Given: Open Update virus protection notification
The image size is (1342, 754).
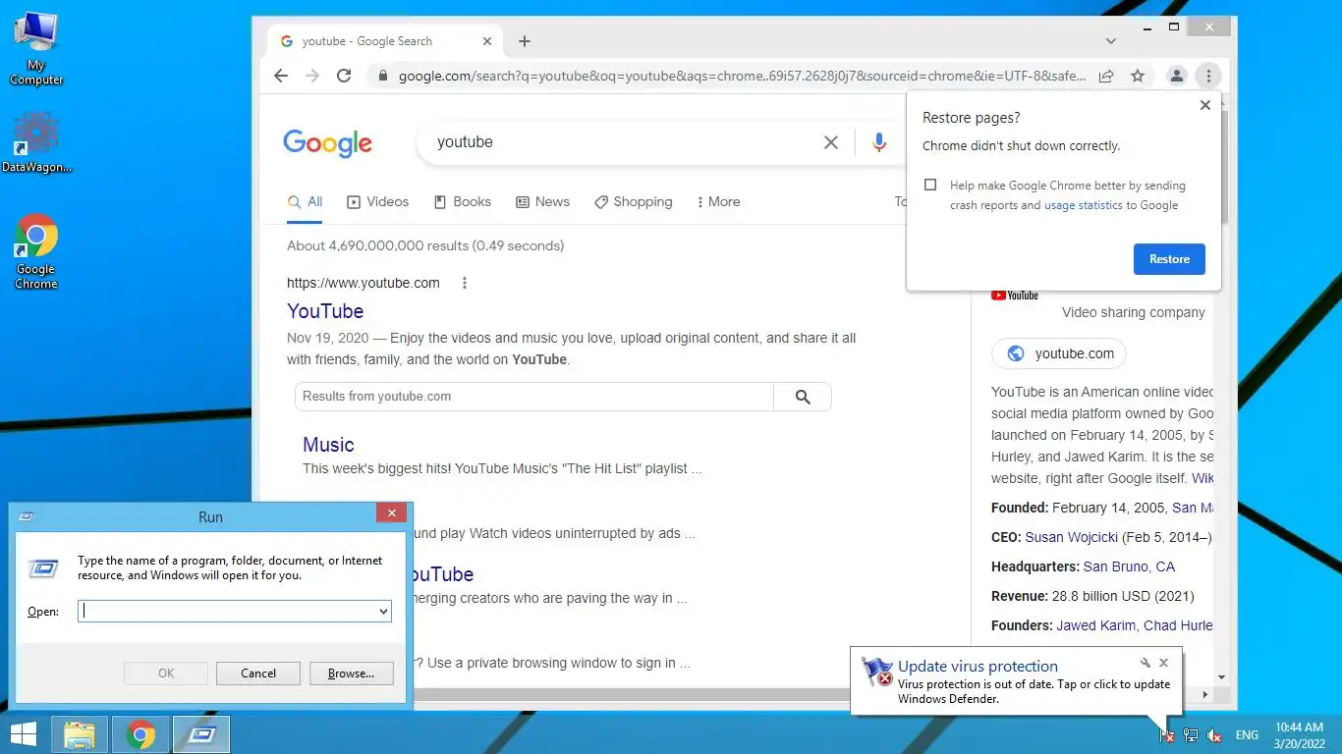Looking at the screenshot, I should pyautogui.click(x=1016, y=681).
